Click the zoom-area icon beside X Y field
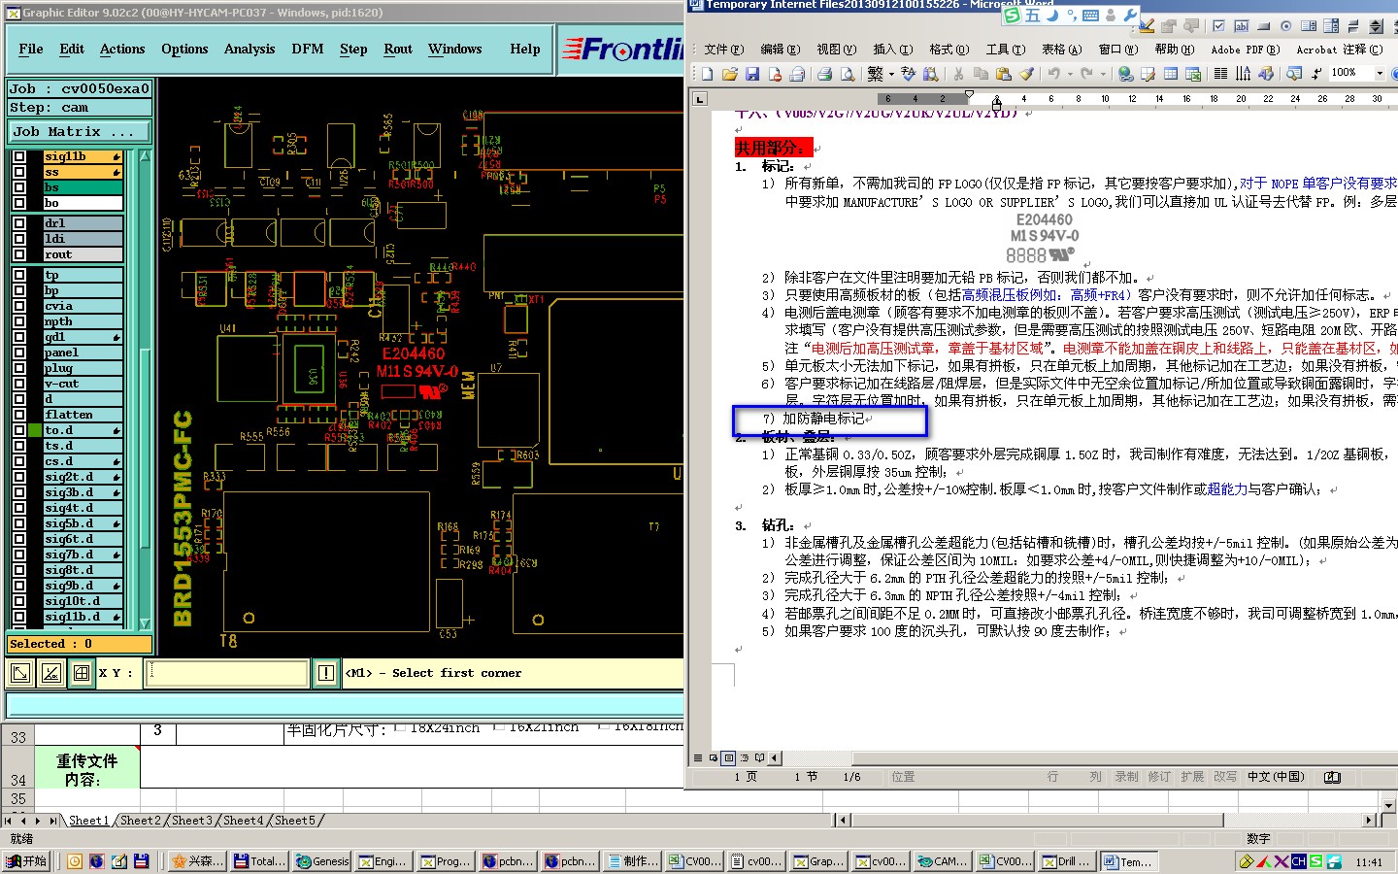This screenshot has width=1398, height=874. (x=20, y=673)
